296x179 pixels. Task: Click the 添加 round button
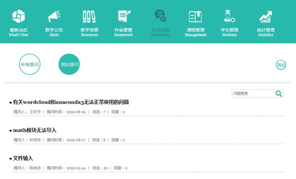pos(281,65)
